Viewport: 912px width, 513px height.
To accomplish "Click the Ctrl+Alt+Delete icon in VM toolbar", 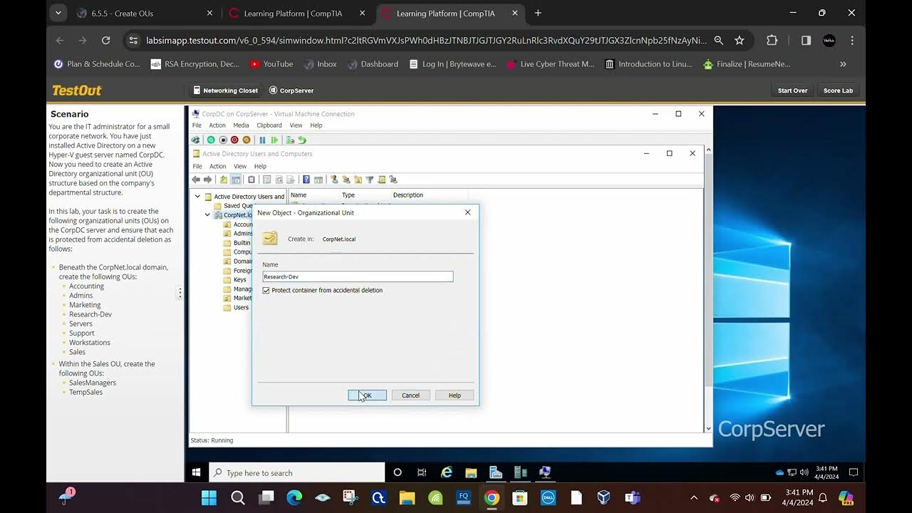I will coord(196,140).
